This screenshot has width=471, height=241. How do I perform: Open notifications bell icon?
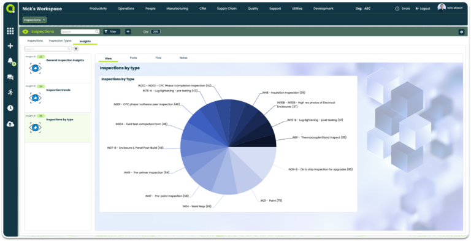10,61
